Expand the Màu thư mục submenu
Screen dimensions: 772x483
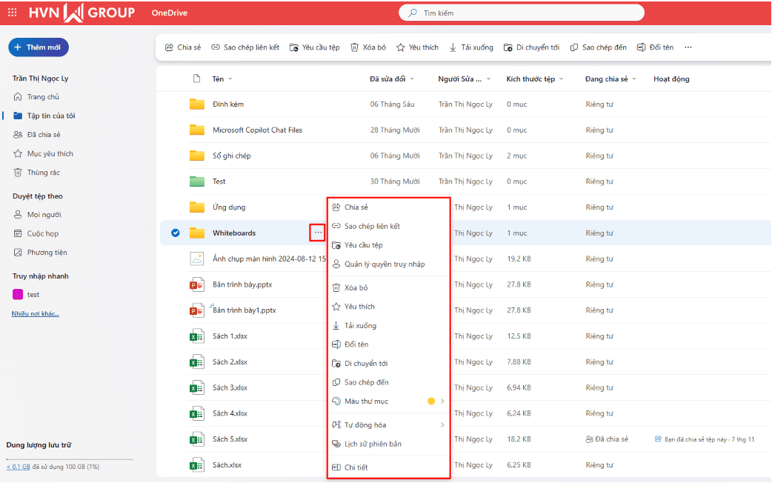pos(388,402)
